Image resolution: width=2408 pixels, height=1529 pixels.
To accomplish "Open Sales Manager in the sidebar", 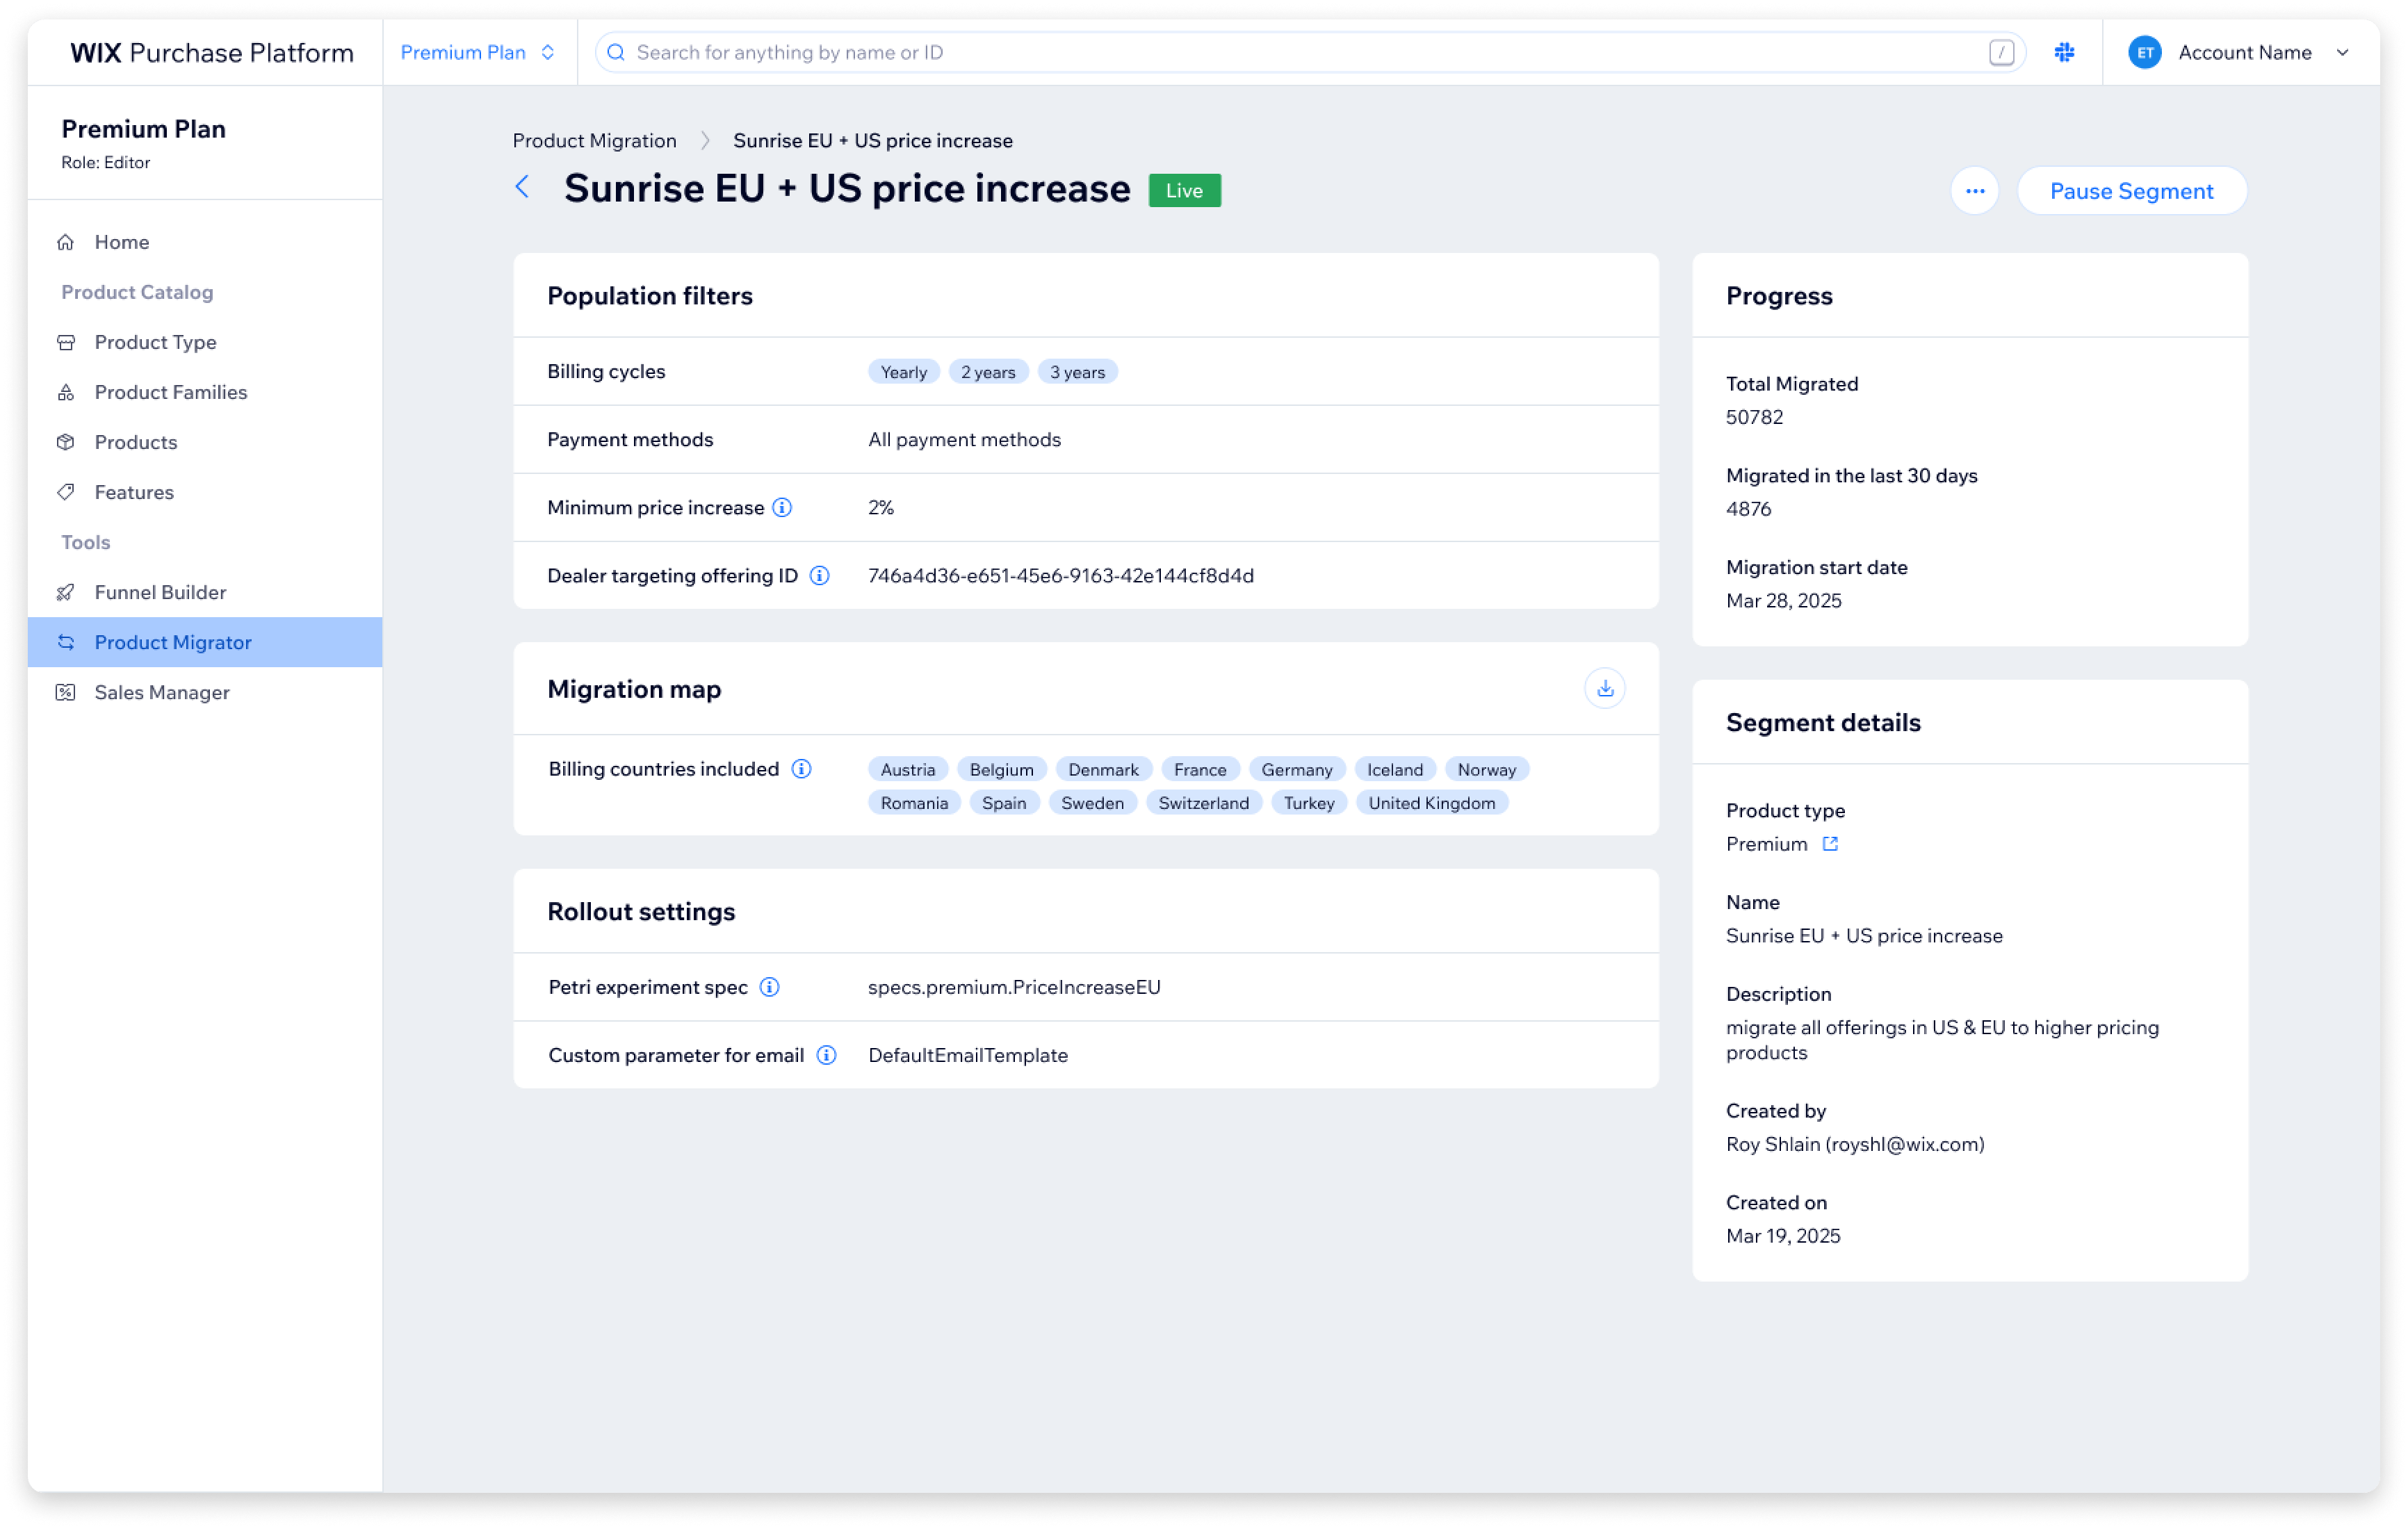I will [x=205, y=692].
